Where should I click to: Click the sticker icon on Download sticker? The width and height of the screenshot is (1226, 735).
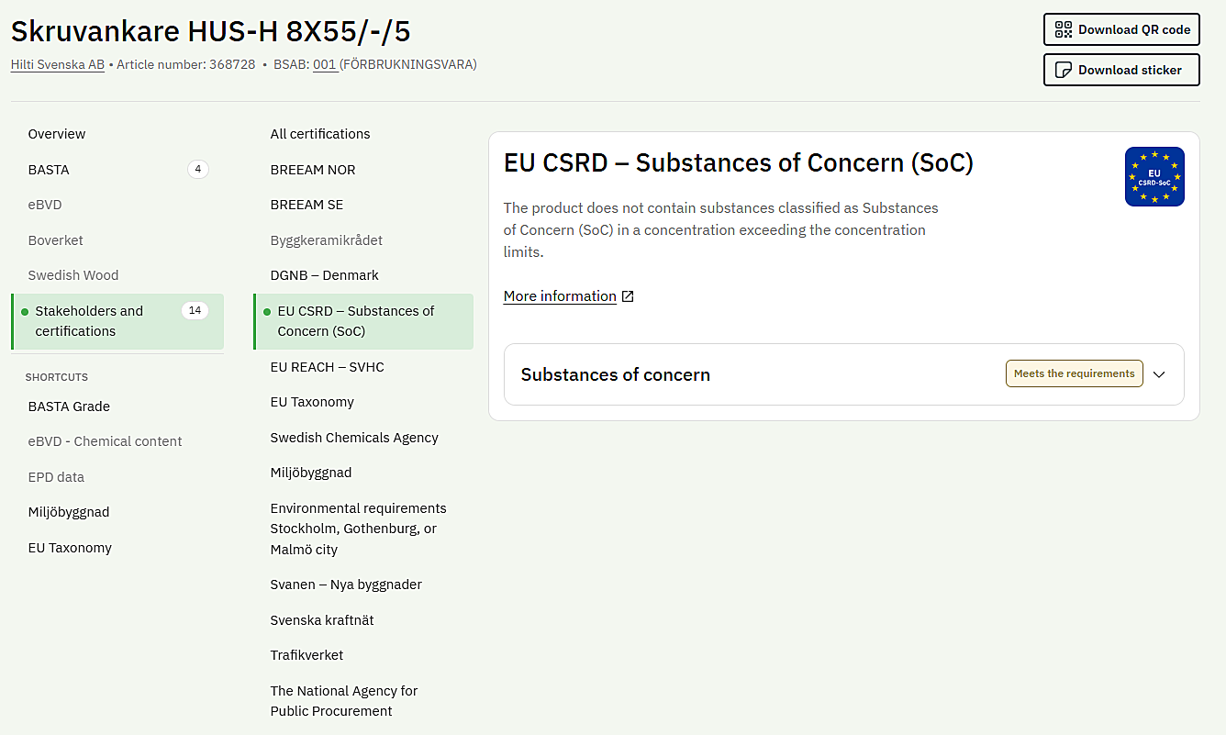coord(1064,70)
